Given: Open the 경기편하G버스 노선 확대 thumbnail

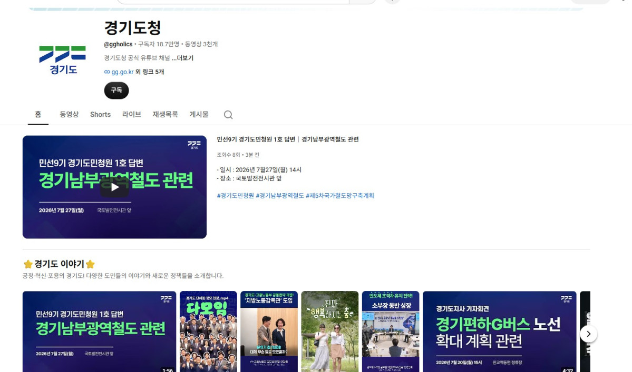Looking at the screenshot, I should [x=499, y=331].
